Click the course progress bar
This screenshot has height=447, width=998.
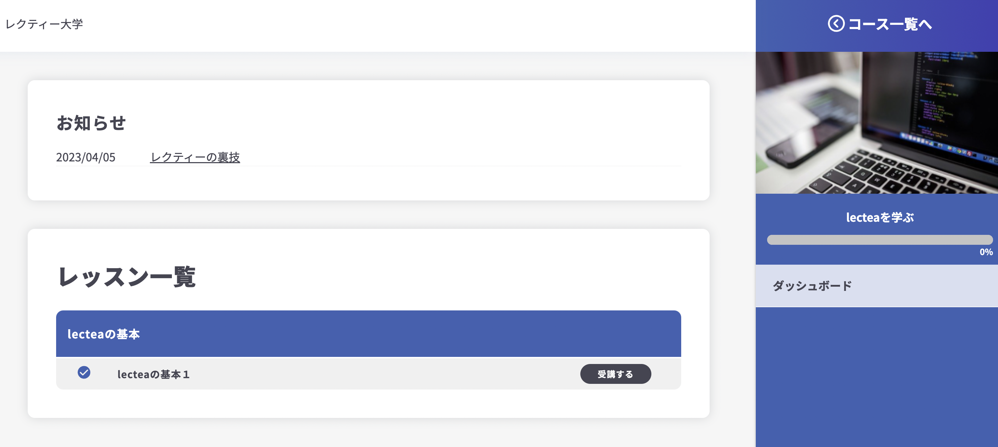[879, 240]
